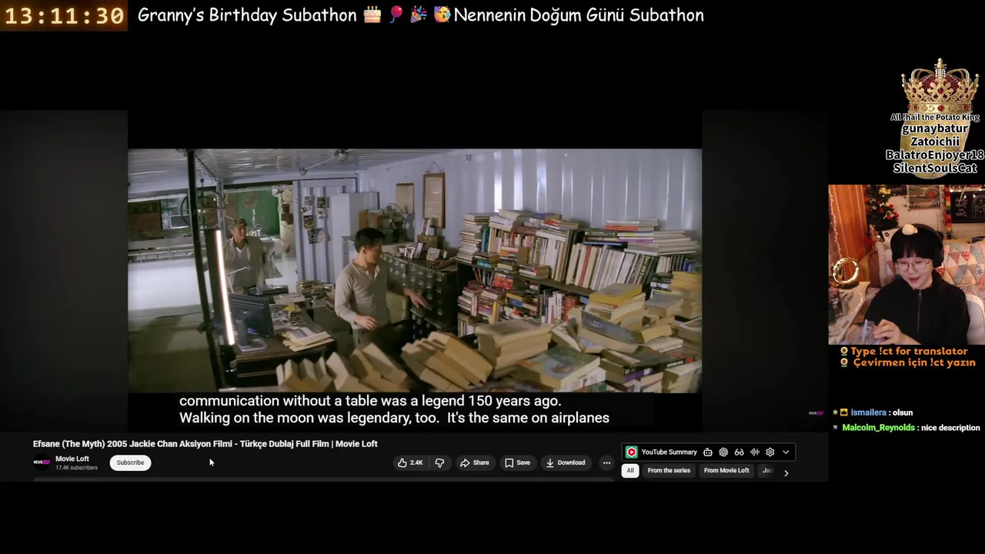The height and width of the screenshot is (554, 985).
Task: Select the From Movie Loft chip
Action: click(726, 470)
